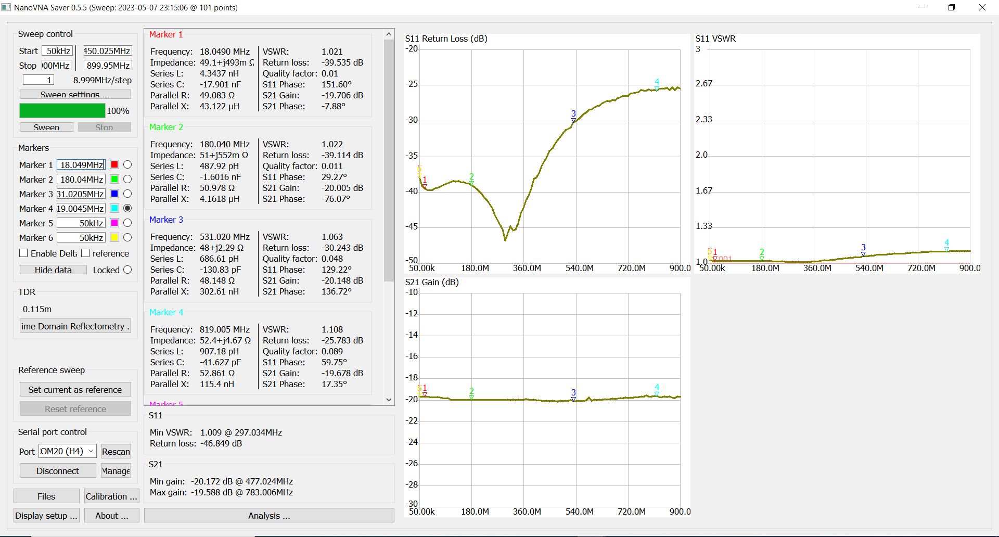Click the Marker 4 cyan color swatch
This screenshot has height=537, width=999.
tap(114, 208)
